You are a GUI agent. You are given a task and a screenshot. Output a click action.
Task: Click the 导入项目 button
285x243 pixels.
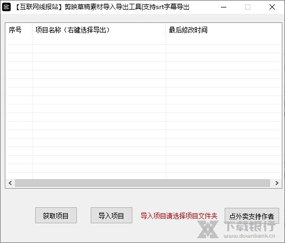tap(112, 215)
